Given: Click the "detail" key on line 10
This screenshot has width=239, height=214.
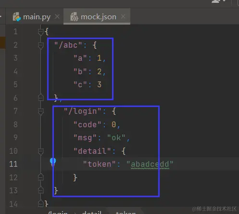Looking at the screenshot, I should click(92, 151).
